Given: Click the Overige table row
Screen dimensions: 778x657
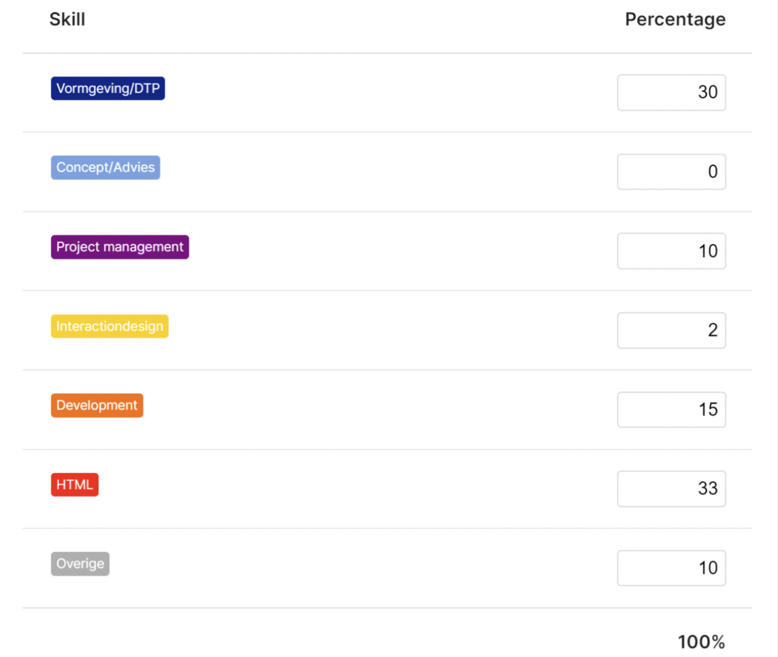Looking at the screenshot, I should [387, 568].
